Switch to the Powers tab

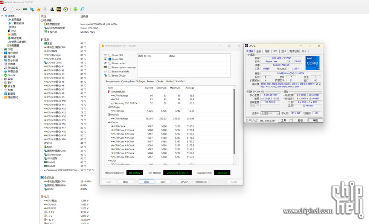tap(151, 81)
